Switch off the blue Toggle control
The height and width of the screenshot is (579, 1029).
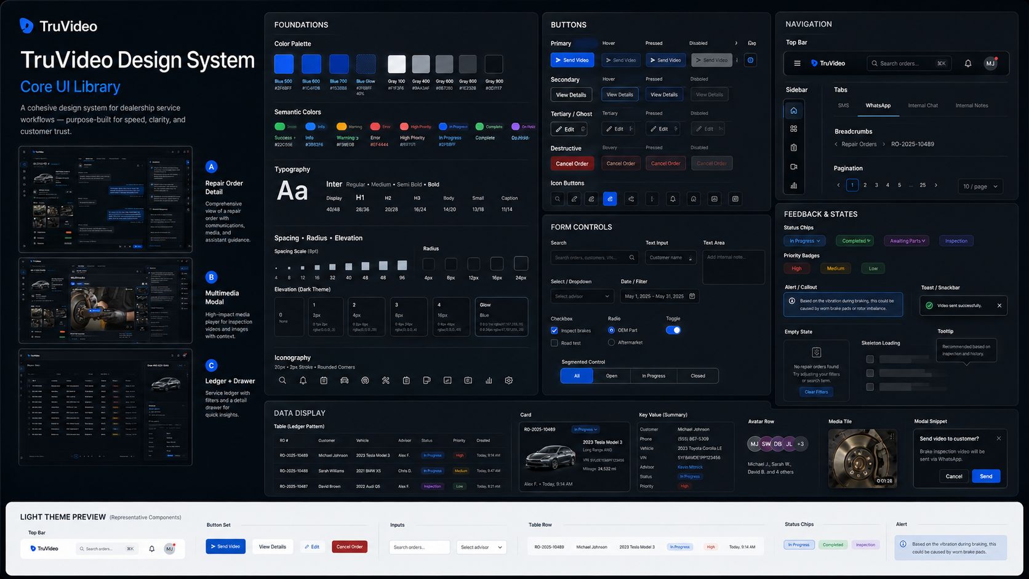coord(673,330)
